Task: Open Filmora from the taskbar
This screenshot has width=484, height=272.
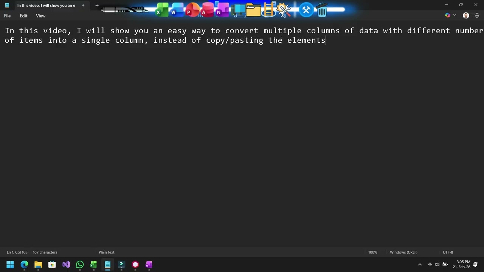Action: (x=121, y=264)
